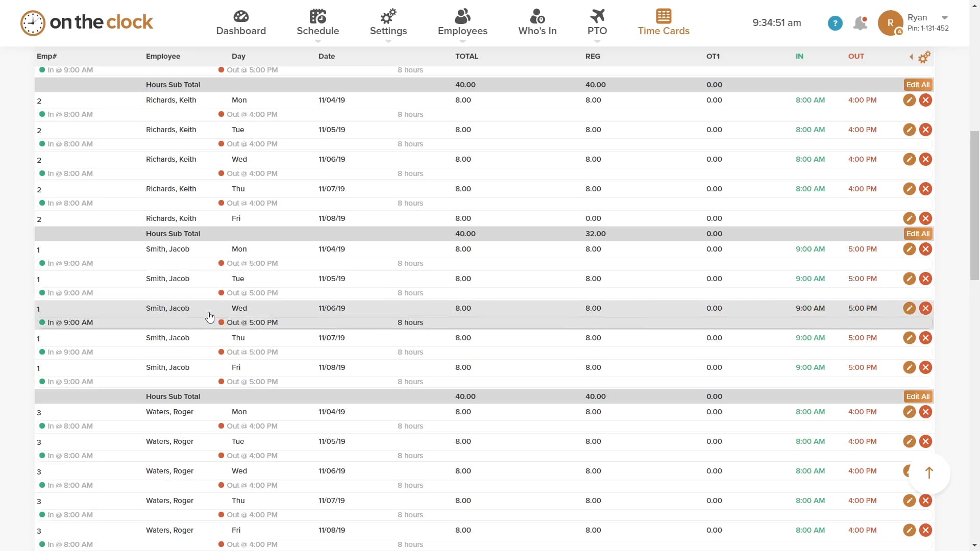Image resolution: width=980 pixels, height=551 pixels.
Task: Select the Time Cards tab
Action: pyautogui.click(x=664, y=23)
